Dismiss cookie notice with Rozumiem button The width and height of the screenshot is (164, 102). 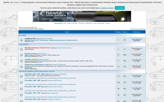click(120, 8)
